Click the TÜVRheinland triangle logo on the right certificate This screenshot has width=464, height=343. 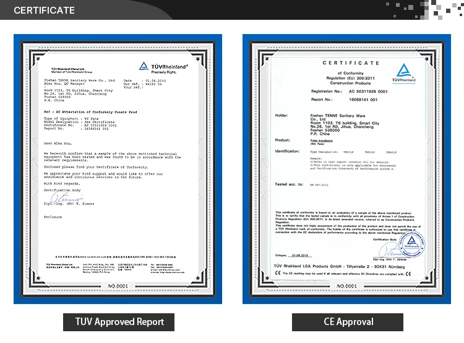[x=404, y=73]
